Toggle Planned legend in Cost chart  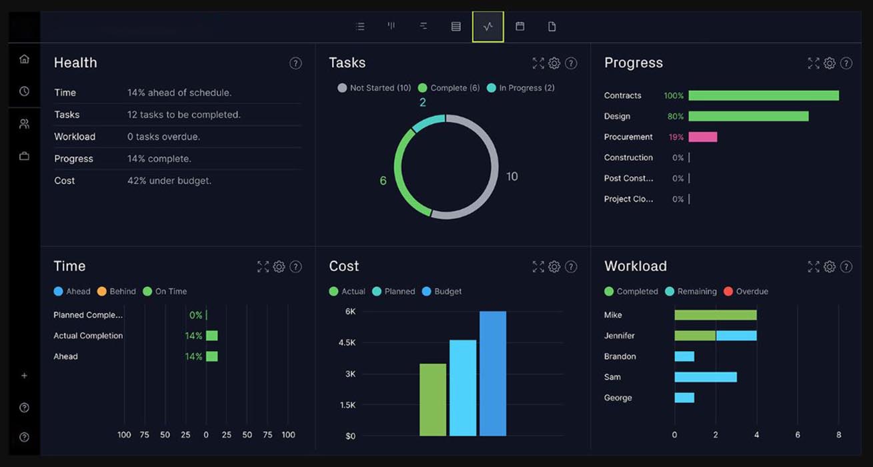(x=393, y=292)
